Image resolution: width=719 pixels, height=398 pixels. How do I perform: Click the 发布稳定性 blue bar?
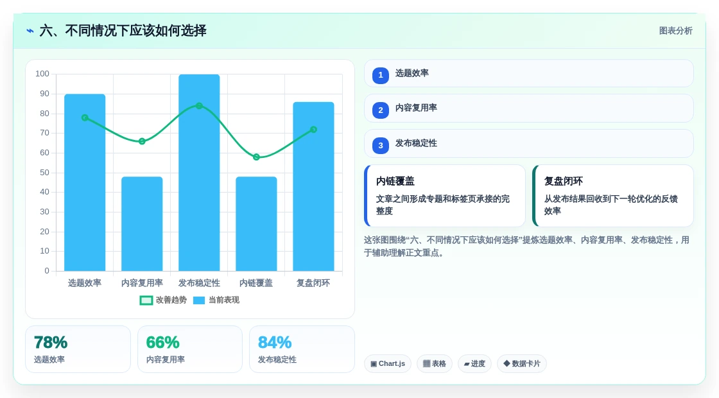tap(199, 173)
